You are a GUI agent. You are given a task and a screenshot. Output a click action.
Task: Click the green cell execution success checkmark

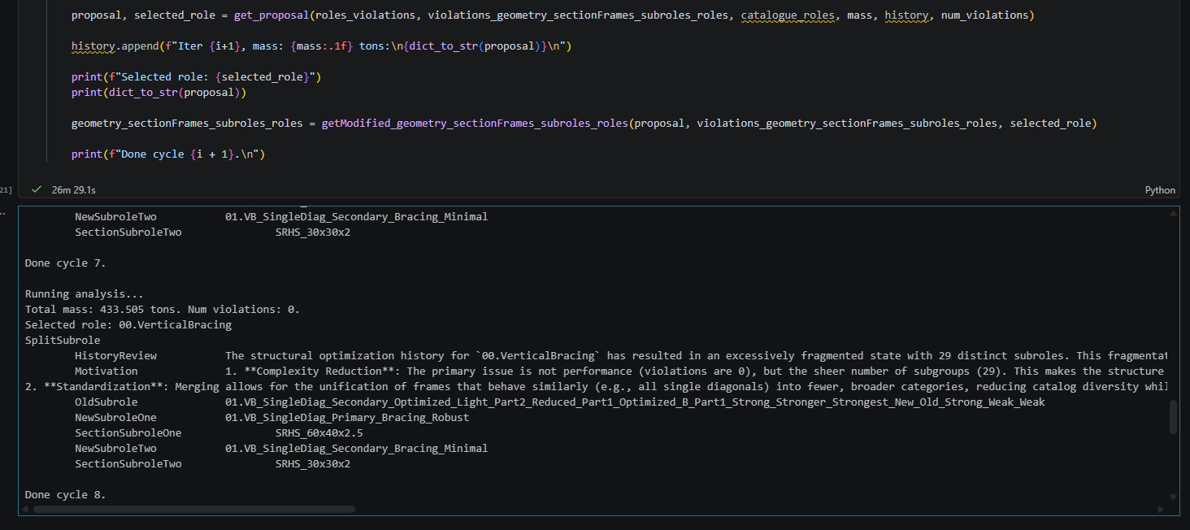pyautogui.click(x=36, y=189)
